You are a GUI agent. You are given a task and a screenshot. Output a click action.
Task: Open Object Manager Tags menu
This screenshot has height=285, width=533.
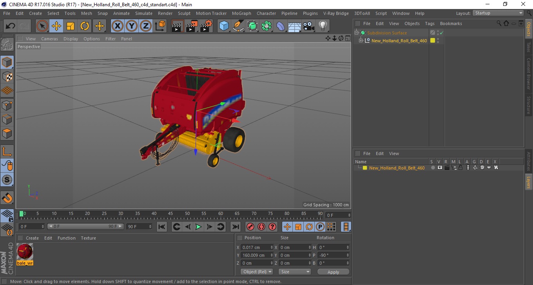(x=430, y=23)
